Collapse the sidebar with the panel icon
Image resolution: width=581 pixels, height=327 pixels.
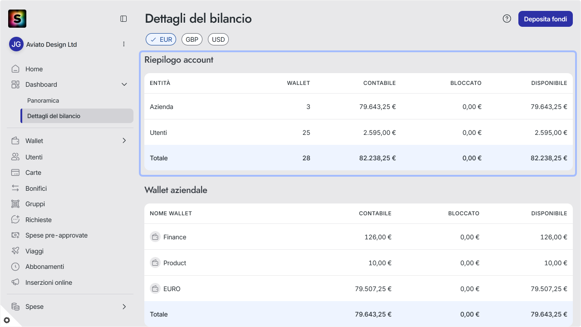(123, 19)
